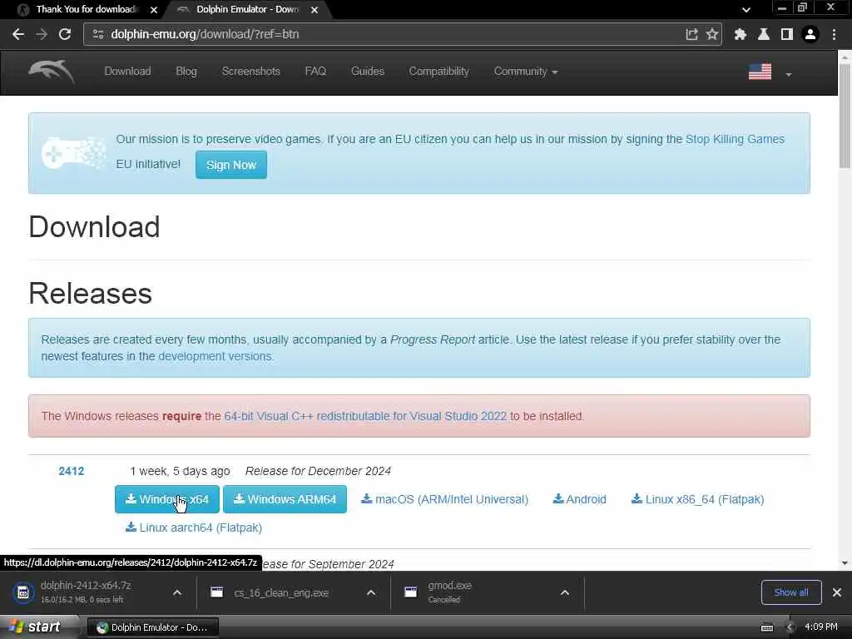This screenshot has width=852, height=639.
Task: Open the Blog nav item
Action: [186, 72]
